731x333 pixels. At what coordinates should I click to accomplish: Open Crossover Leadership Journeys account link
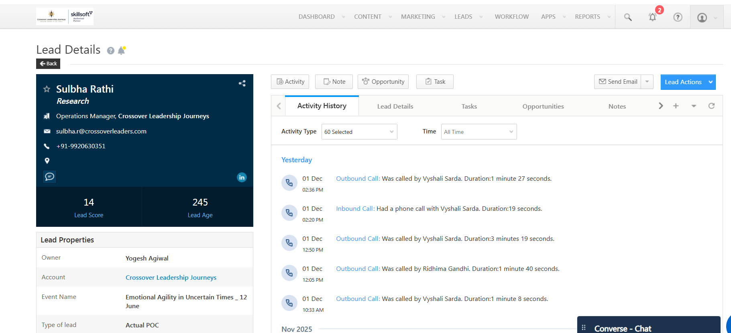(x=171, y=278)
